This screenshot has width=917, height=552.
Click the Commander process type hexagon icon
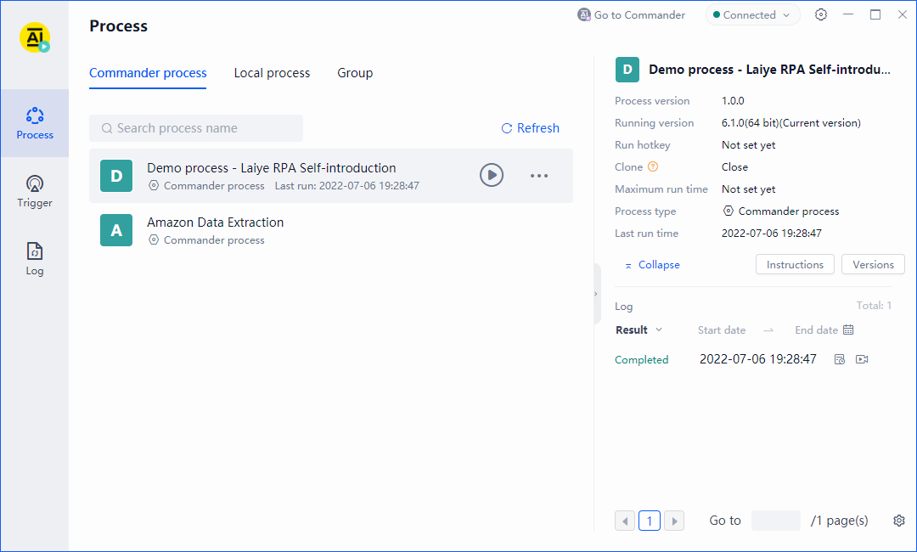click(x=729, y=211)
